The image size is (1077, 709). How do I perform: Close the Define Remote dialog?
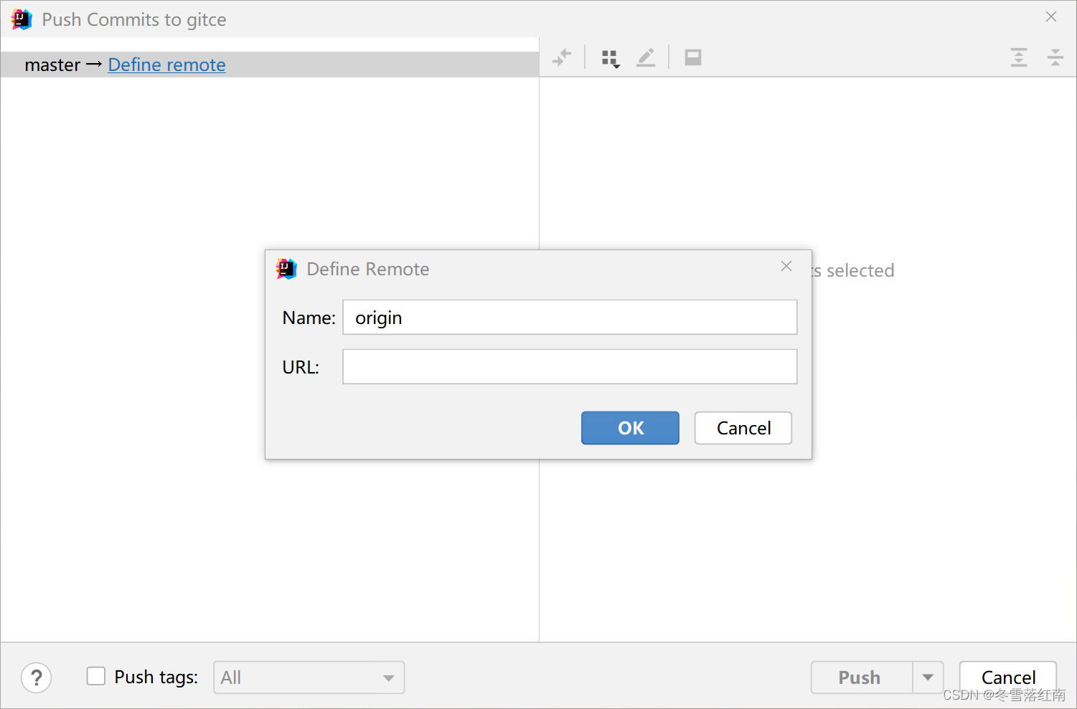[786, 266]
